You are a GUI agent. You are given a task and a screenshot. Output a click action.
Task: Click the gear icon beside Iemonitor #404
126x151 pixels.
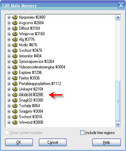coord(15,56)
